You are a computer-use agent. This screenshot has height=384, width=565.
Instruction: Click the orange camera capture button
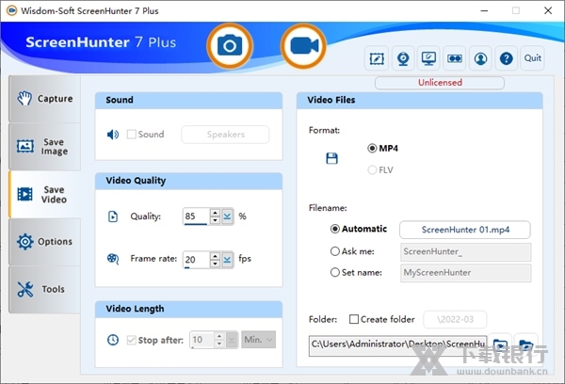point(228,45)
